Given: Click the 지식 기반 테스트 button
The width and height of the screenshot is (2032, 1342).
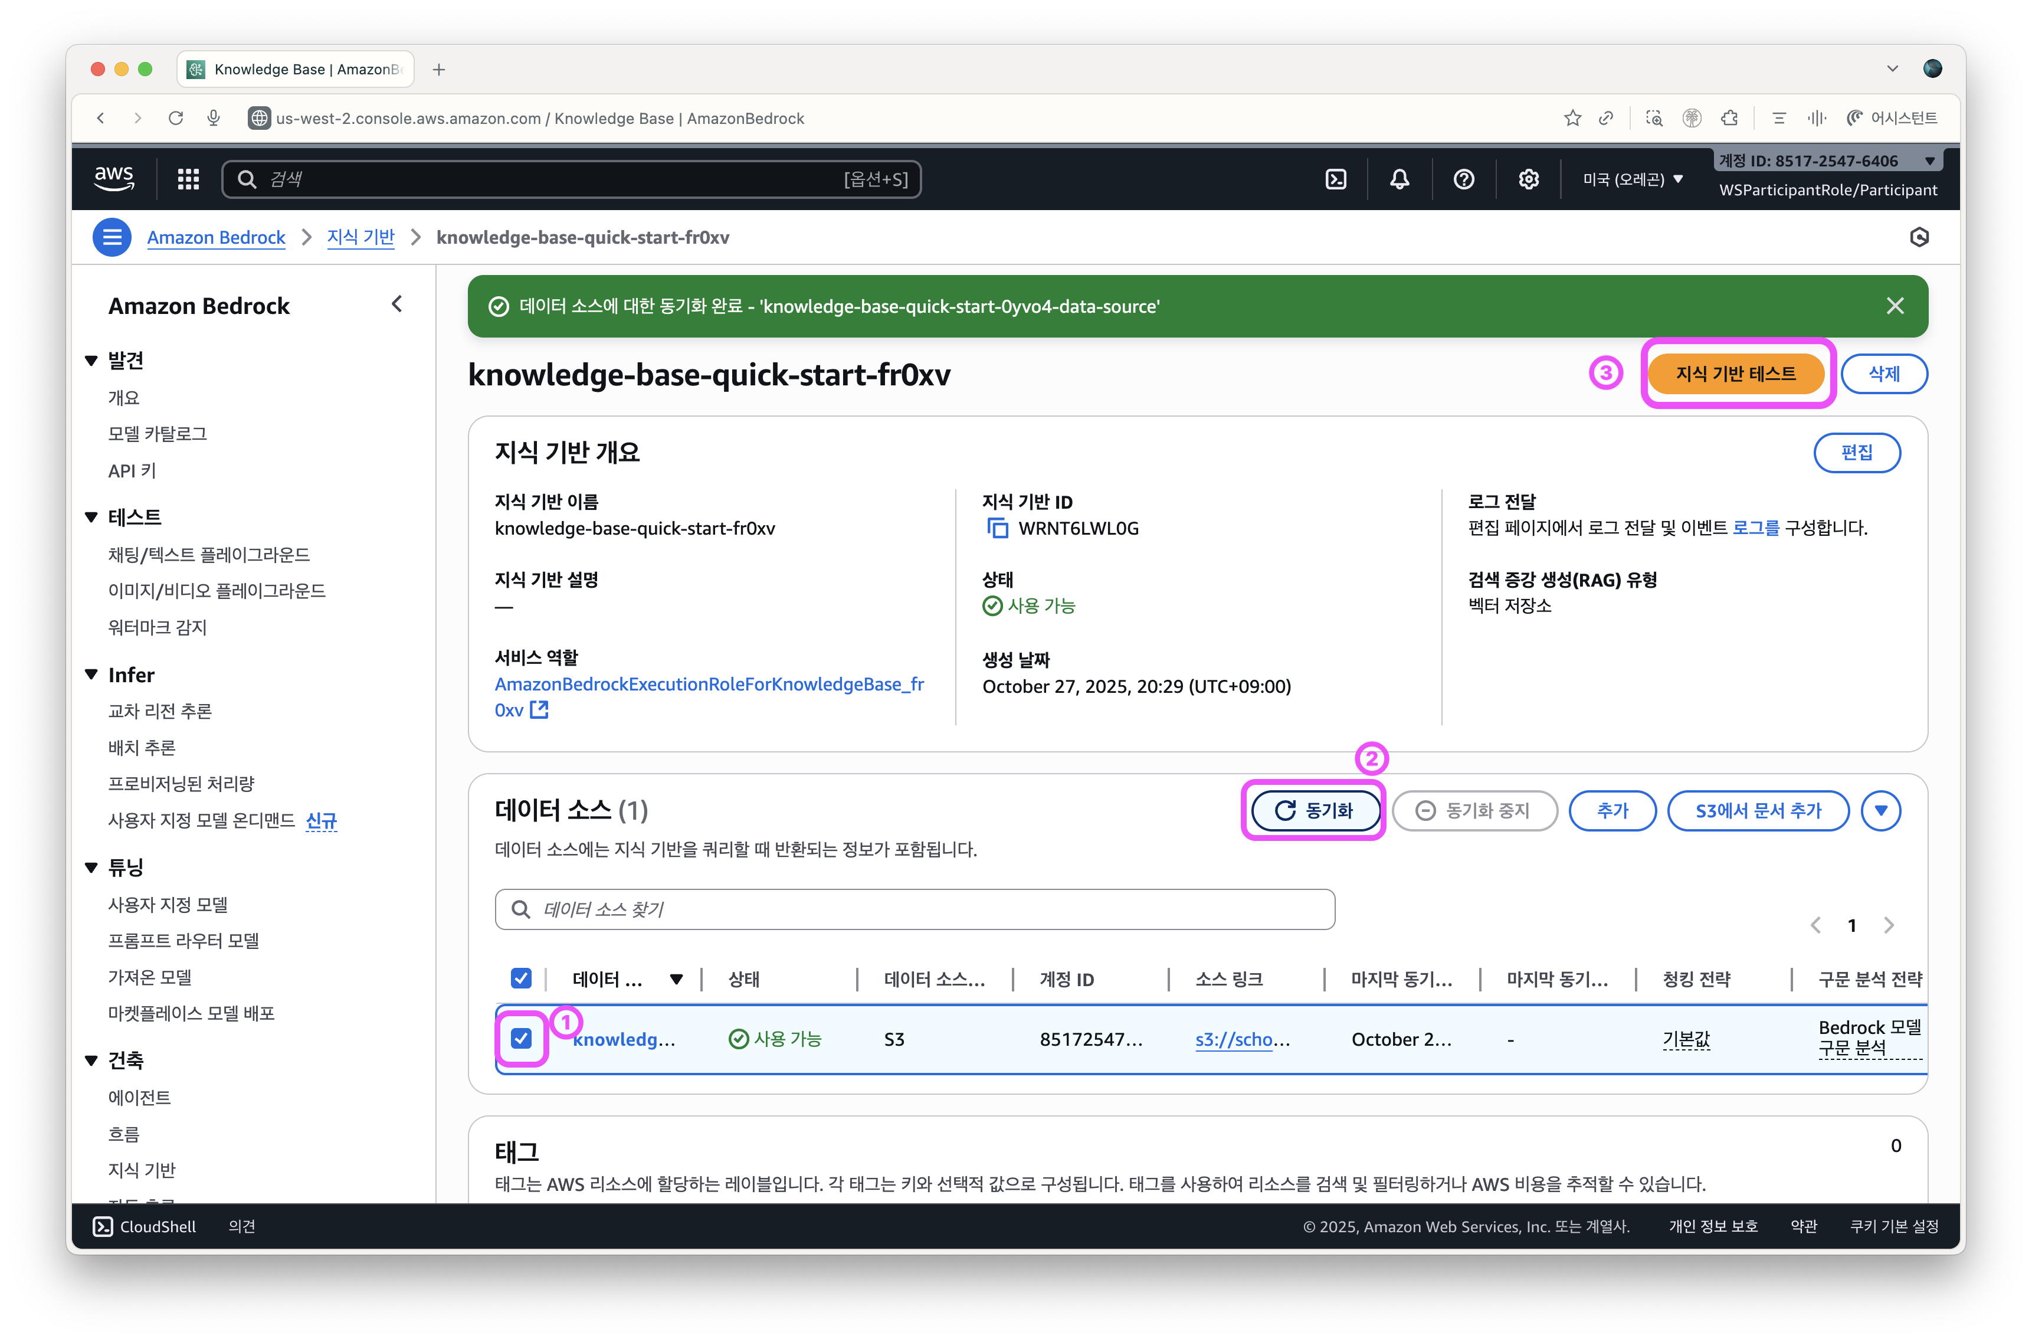Looking at the screenshot, I should click(x=1736, y=374).
